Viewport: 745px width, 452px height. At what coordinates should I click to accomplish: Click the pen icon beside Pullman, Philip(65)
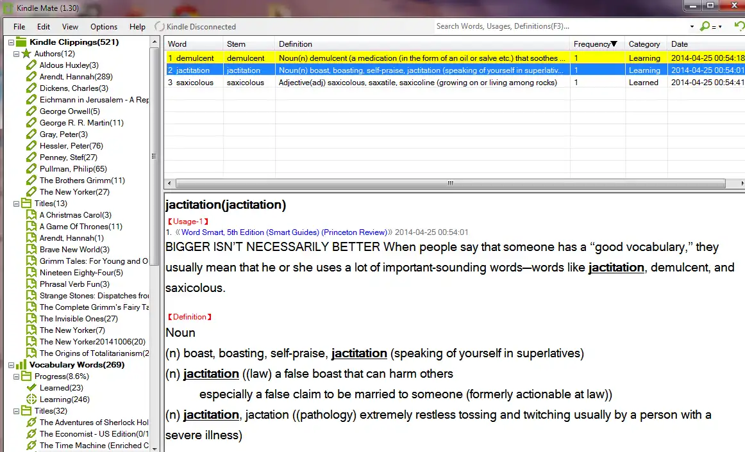click(31, 169)
